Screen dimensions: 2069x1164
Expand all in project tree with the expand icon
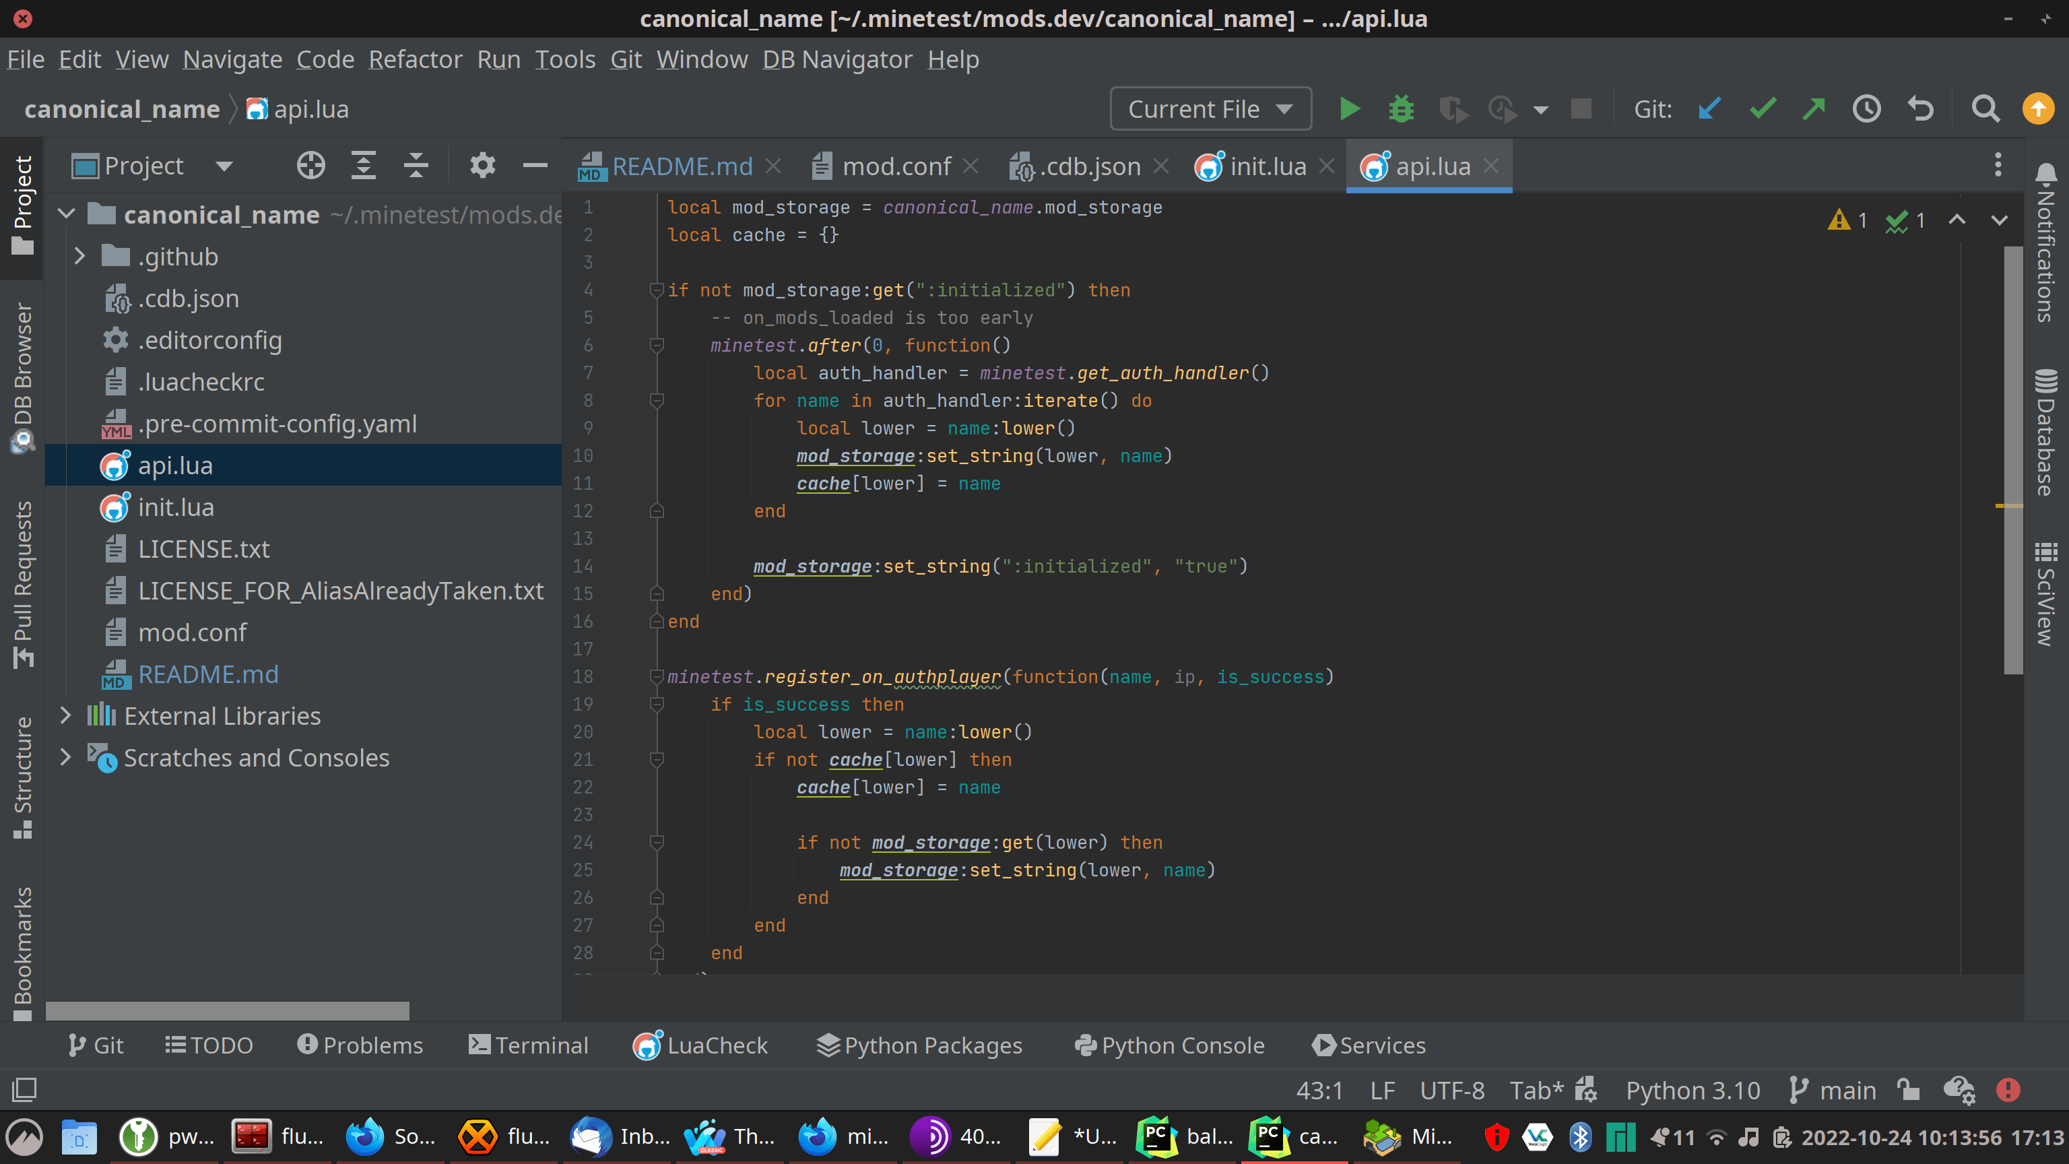click(363, 164)
